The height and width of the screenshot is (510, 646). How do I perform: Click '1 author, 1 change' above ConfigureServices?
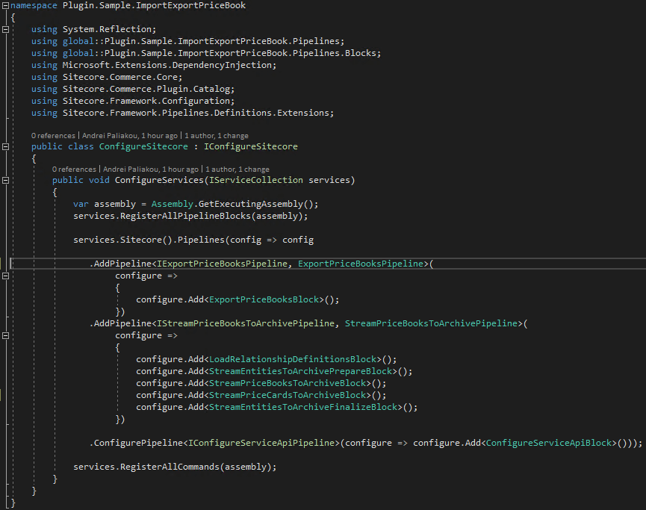(237, 170)
